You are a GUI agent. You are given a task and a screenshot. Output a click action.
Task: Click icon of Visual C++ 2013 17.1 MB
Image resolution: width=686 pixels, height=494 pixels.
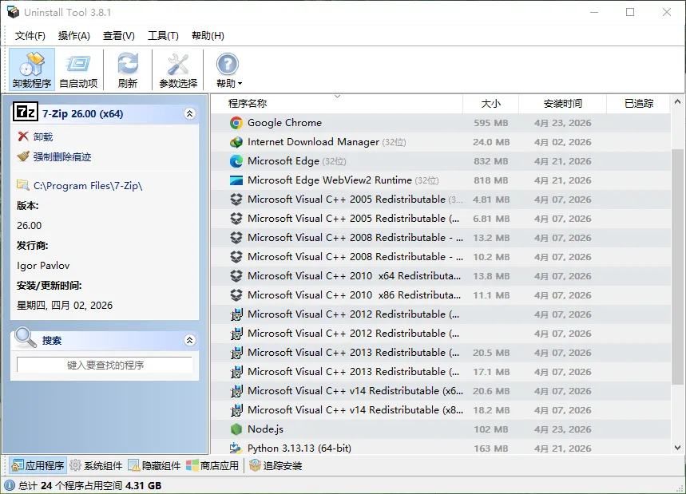[x=236, y=372]
